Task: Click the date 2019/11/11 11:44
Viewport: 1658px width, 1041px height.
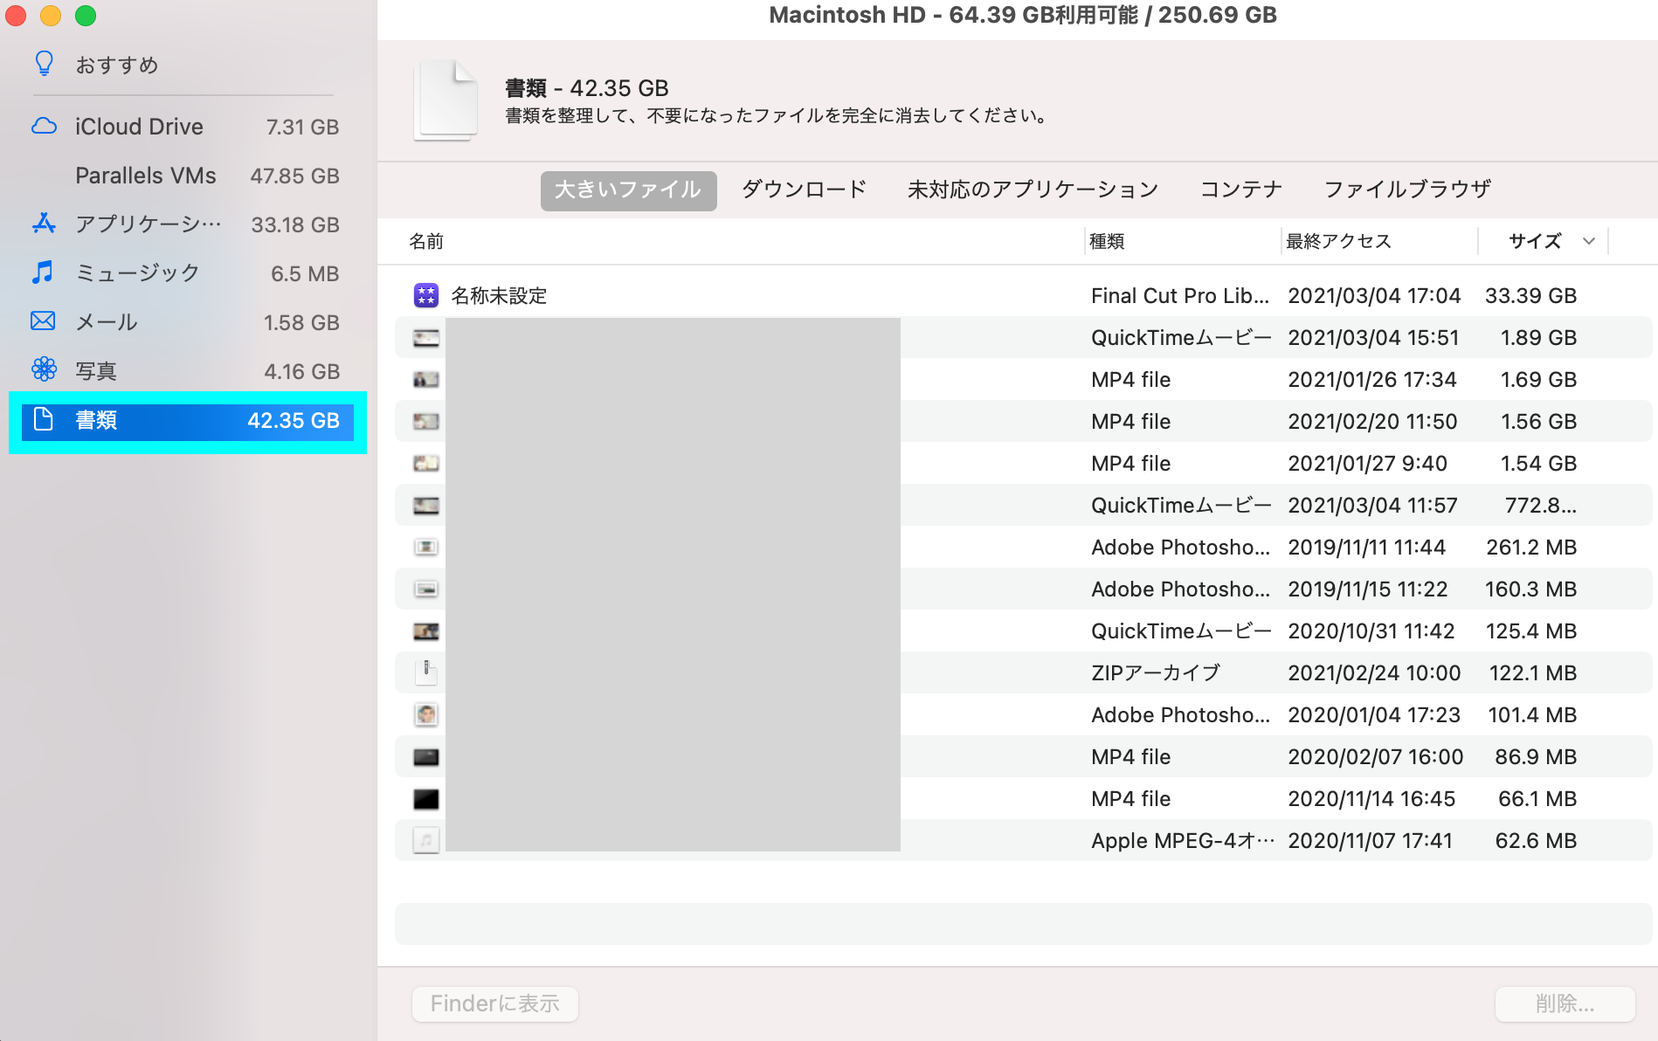Action: click(1367, 547)
